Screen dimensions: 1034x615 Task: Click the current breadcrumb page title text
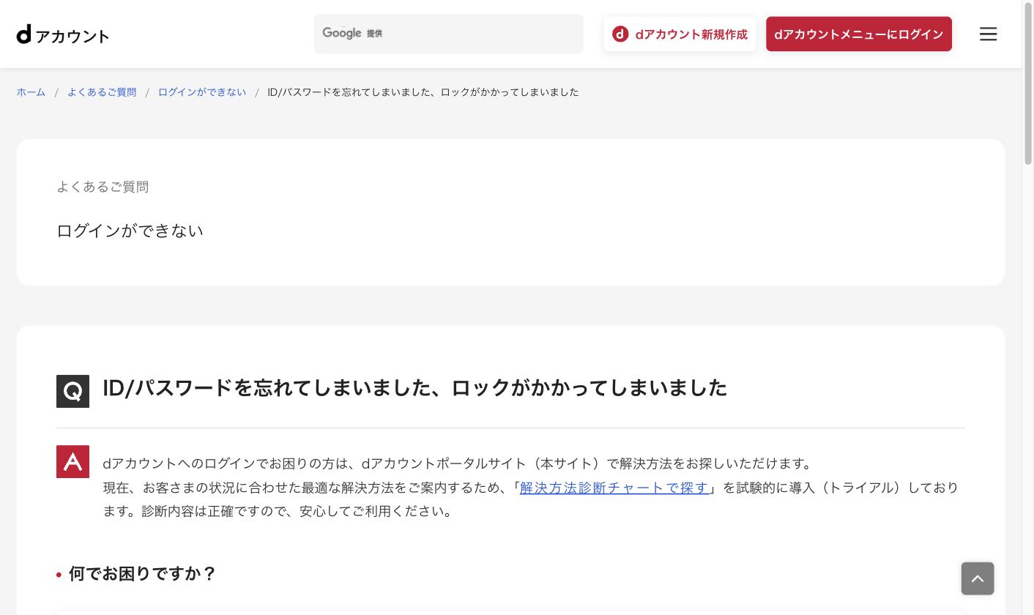click(x=423, y=92)
